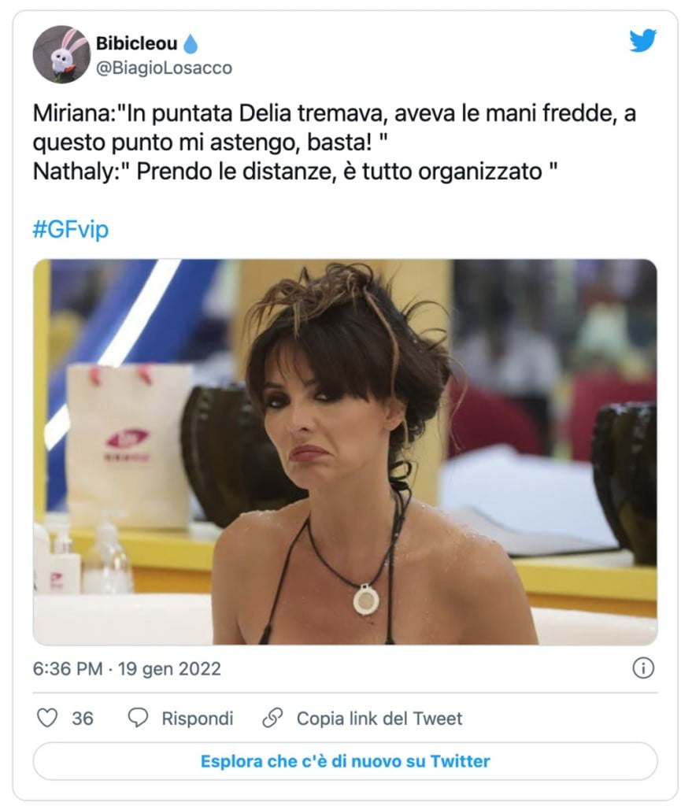Click the chain link icon next to Copia link
Image resolution: width=692 pixels, height=806 pixels.
pos(272,718)
